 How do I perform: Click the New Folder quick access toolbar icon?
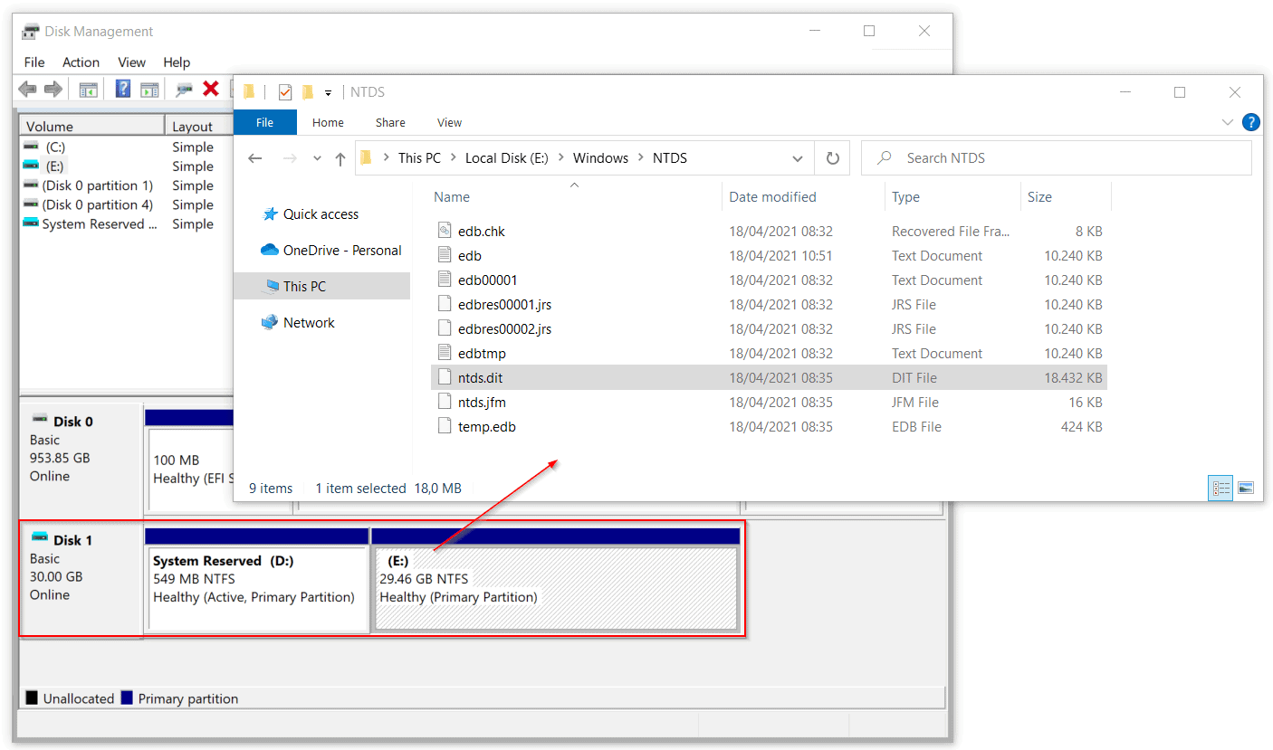[x=308, y=92]
